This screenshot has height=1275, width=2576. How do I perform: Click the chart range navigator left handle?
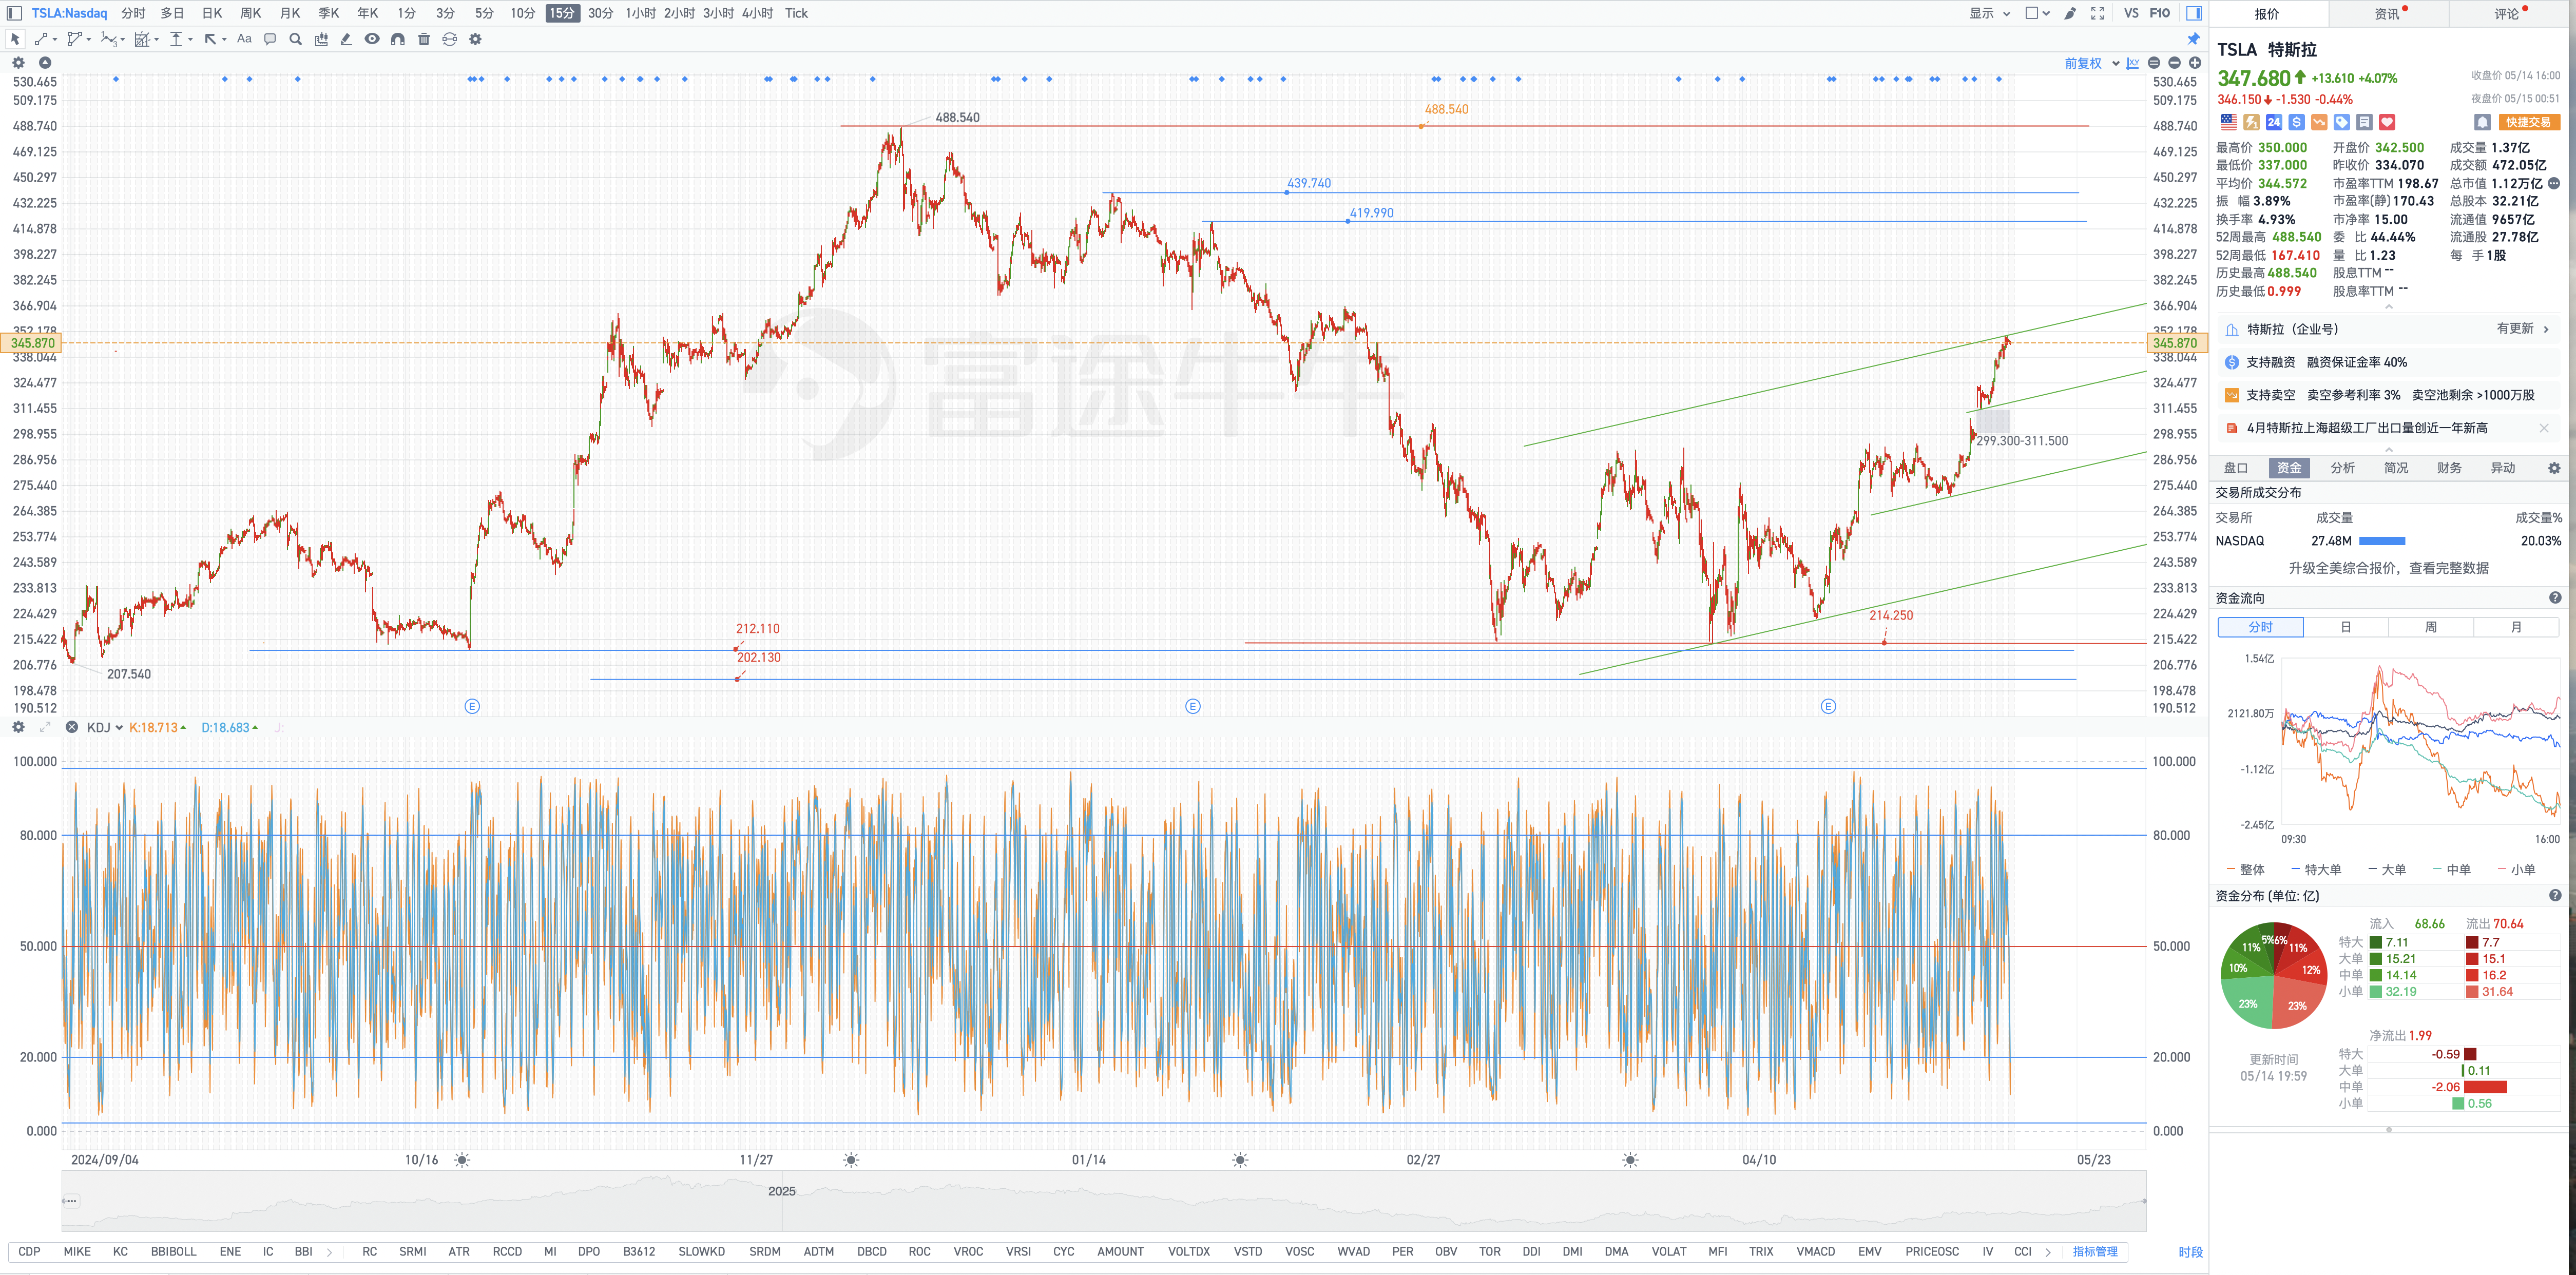click(x=70, y=1200)
